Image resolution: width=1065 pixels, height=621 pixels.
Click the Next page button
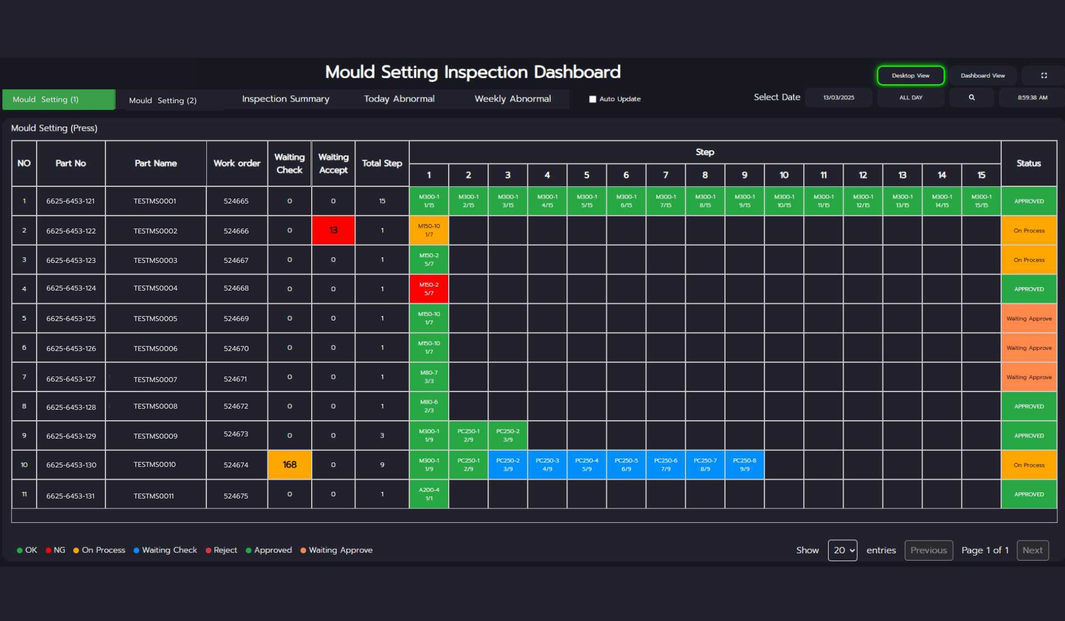point(1032,550)
